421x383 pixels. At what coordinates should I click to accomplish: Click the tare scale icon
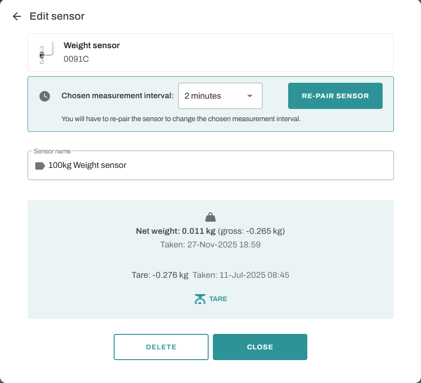pos(200,299)
